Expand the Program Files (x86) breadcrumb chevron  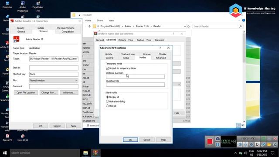pos(122,26)
